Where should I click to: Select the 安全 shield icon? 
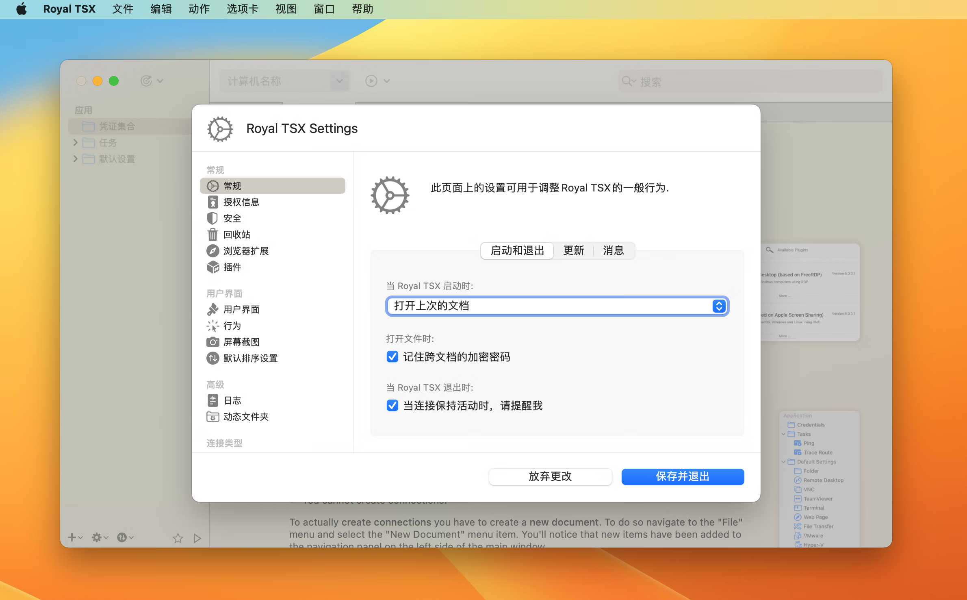click(212, 218)
